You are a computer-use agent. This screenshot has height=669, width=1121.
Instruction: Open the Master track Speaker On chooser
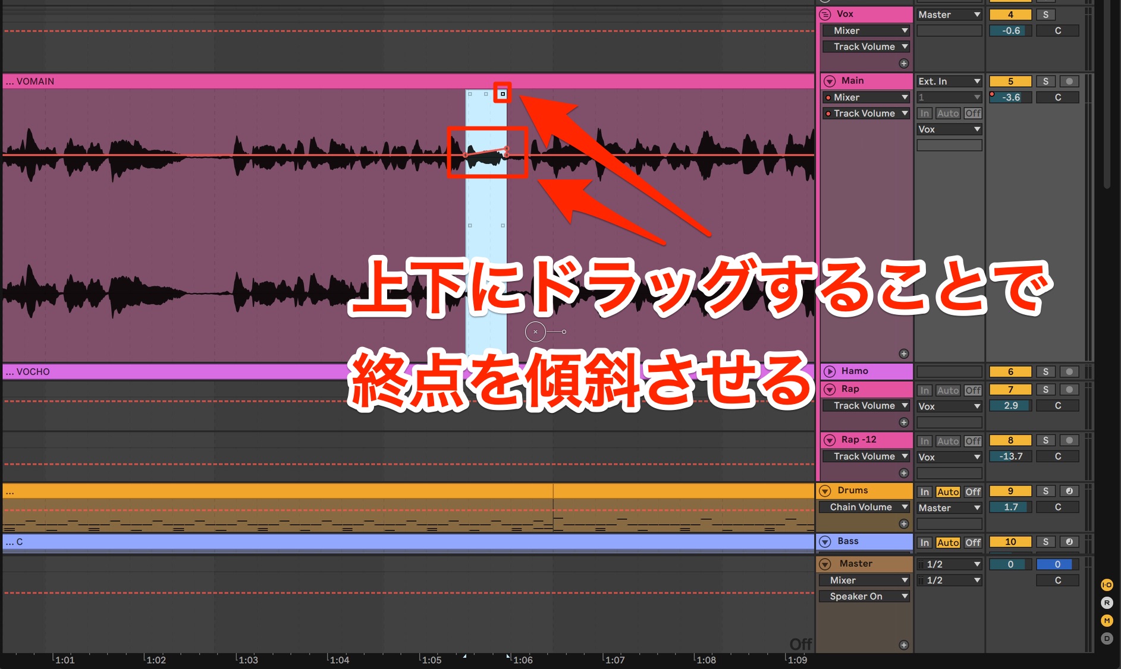click(864, 597)
